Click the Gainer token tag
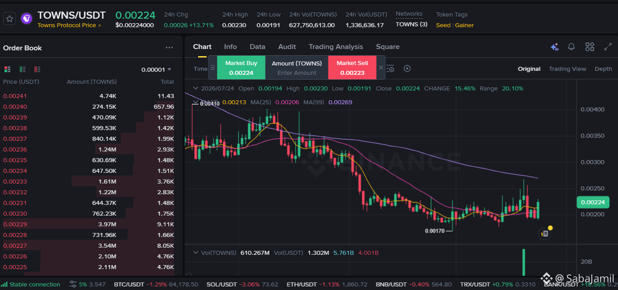The height and width of the screenshot is (290, 618). tap(465, 25)
